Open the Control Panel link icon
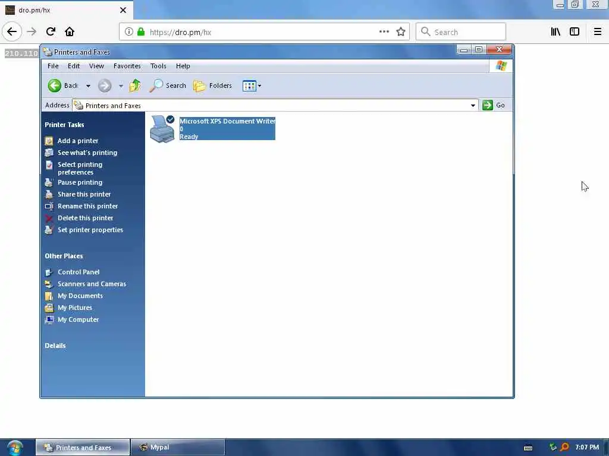Image resolution: width=609 pixels, height=456 pixels. [x=49, y=272]
